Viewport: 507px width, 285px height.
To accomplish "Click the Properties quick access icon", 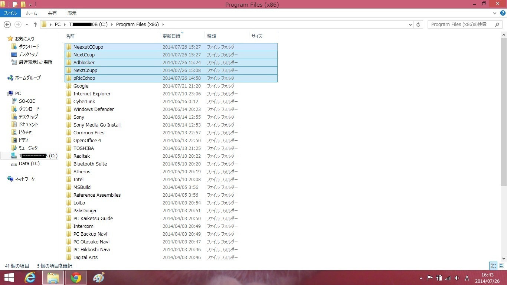I will click(15, 4).
